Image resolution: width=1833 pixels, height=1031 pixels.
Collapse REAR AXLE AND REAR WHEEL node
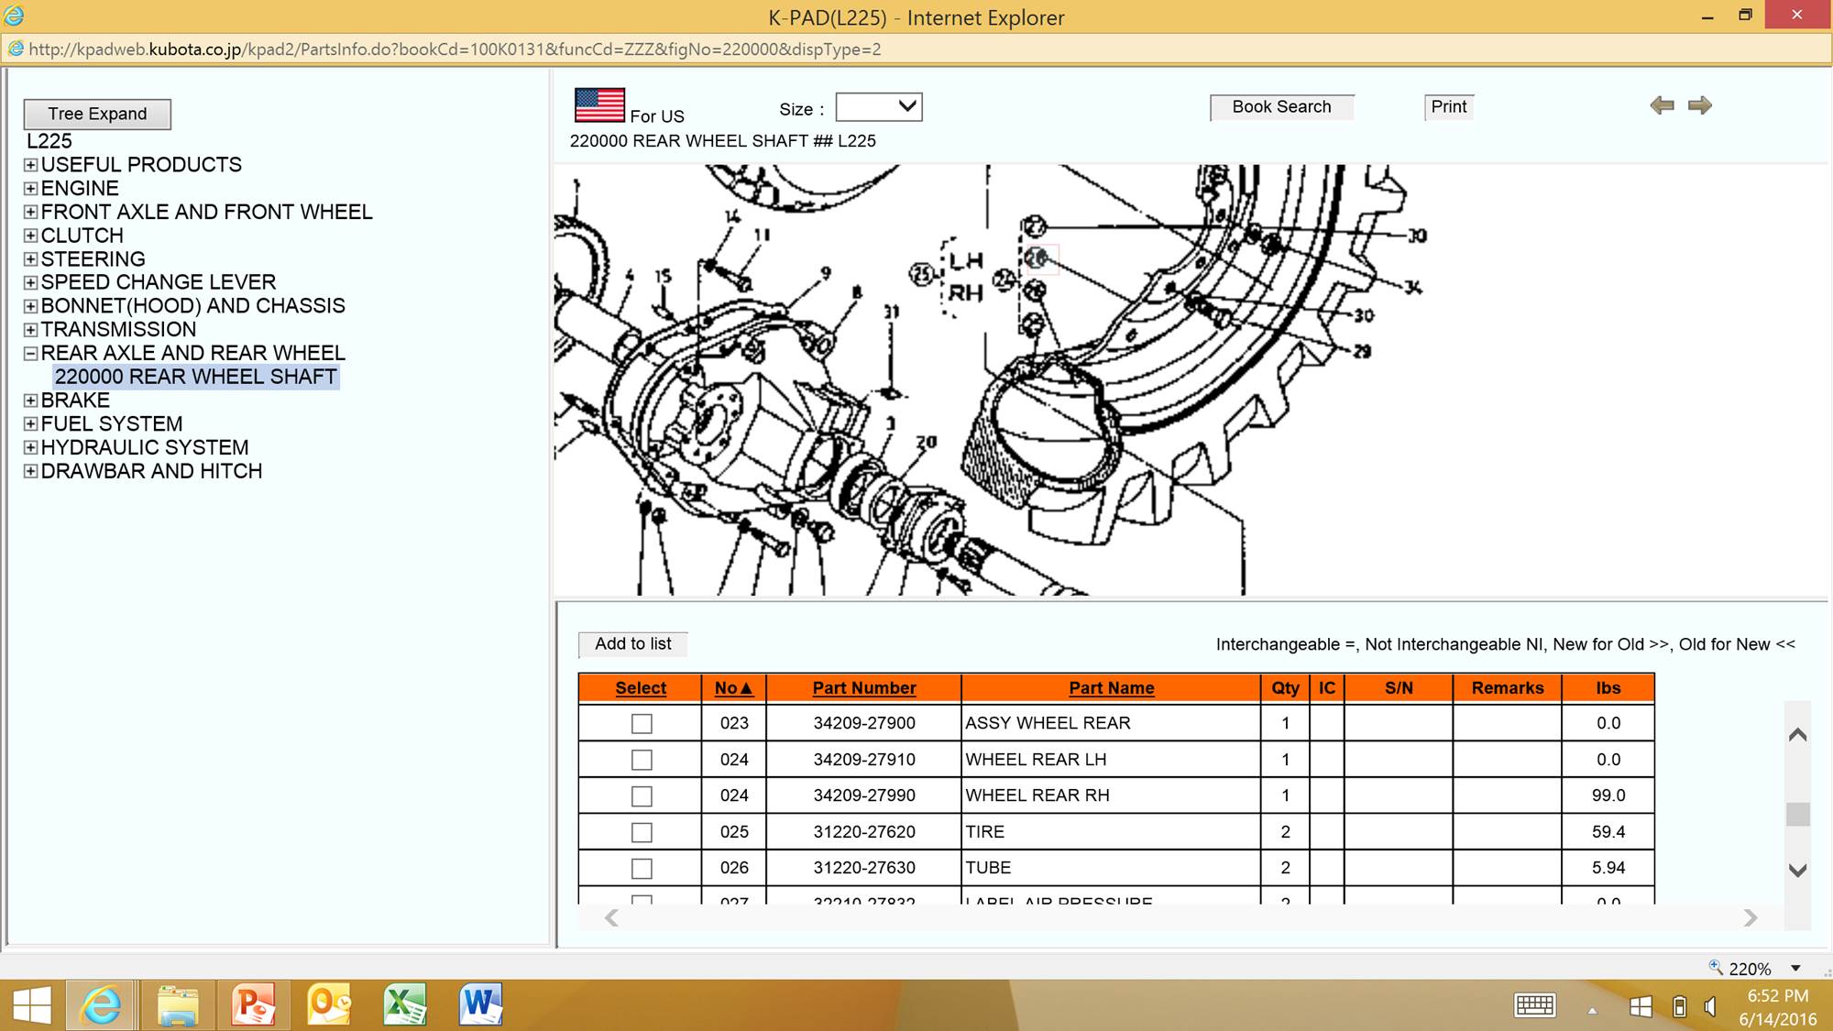(x=30, y=353)
